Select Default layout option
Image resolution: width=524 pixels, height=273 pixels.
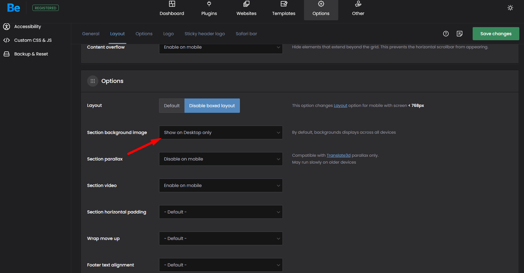click(172, 106)
